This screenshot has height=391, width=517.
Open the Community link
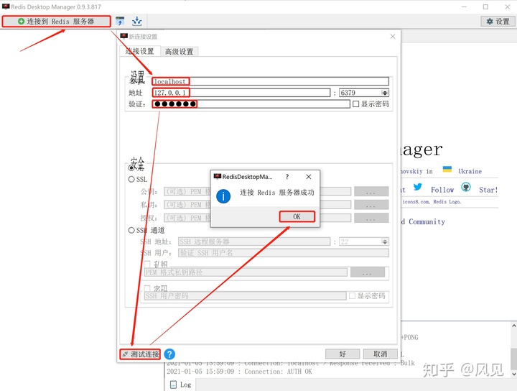[x=427, y=221]
